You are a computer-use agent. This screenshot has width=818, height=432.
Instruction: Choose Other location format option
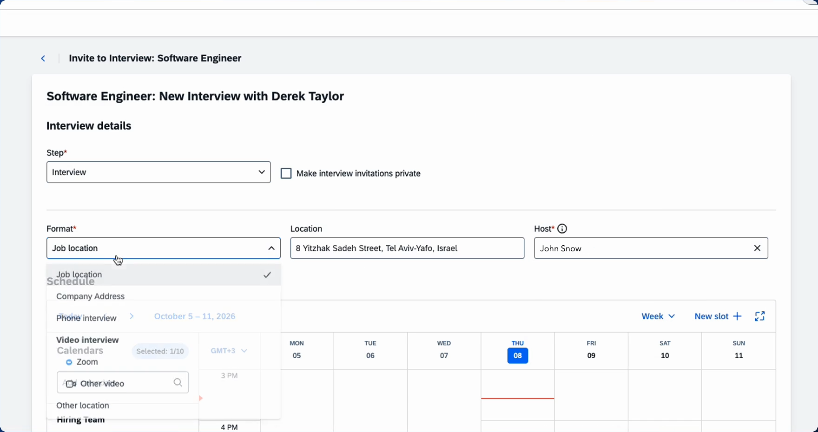click(x=164, y=406)
